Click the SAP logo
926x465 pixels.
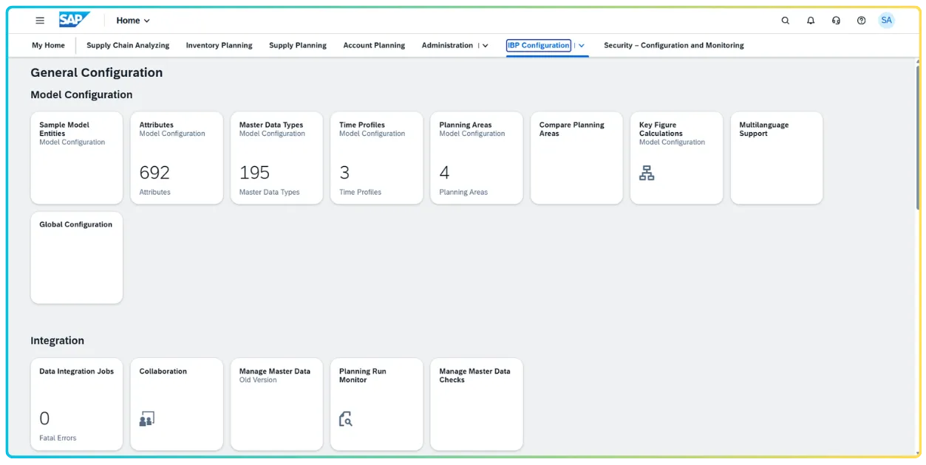click(x=73, y=20)
